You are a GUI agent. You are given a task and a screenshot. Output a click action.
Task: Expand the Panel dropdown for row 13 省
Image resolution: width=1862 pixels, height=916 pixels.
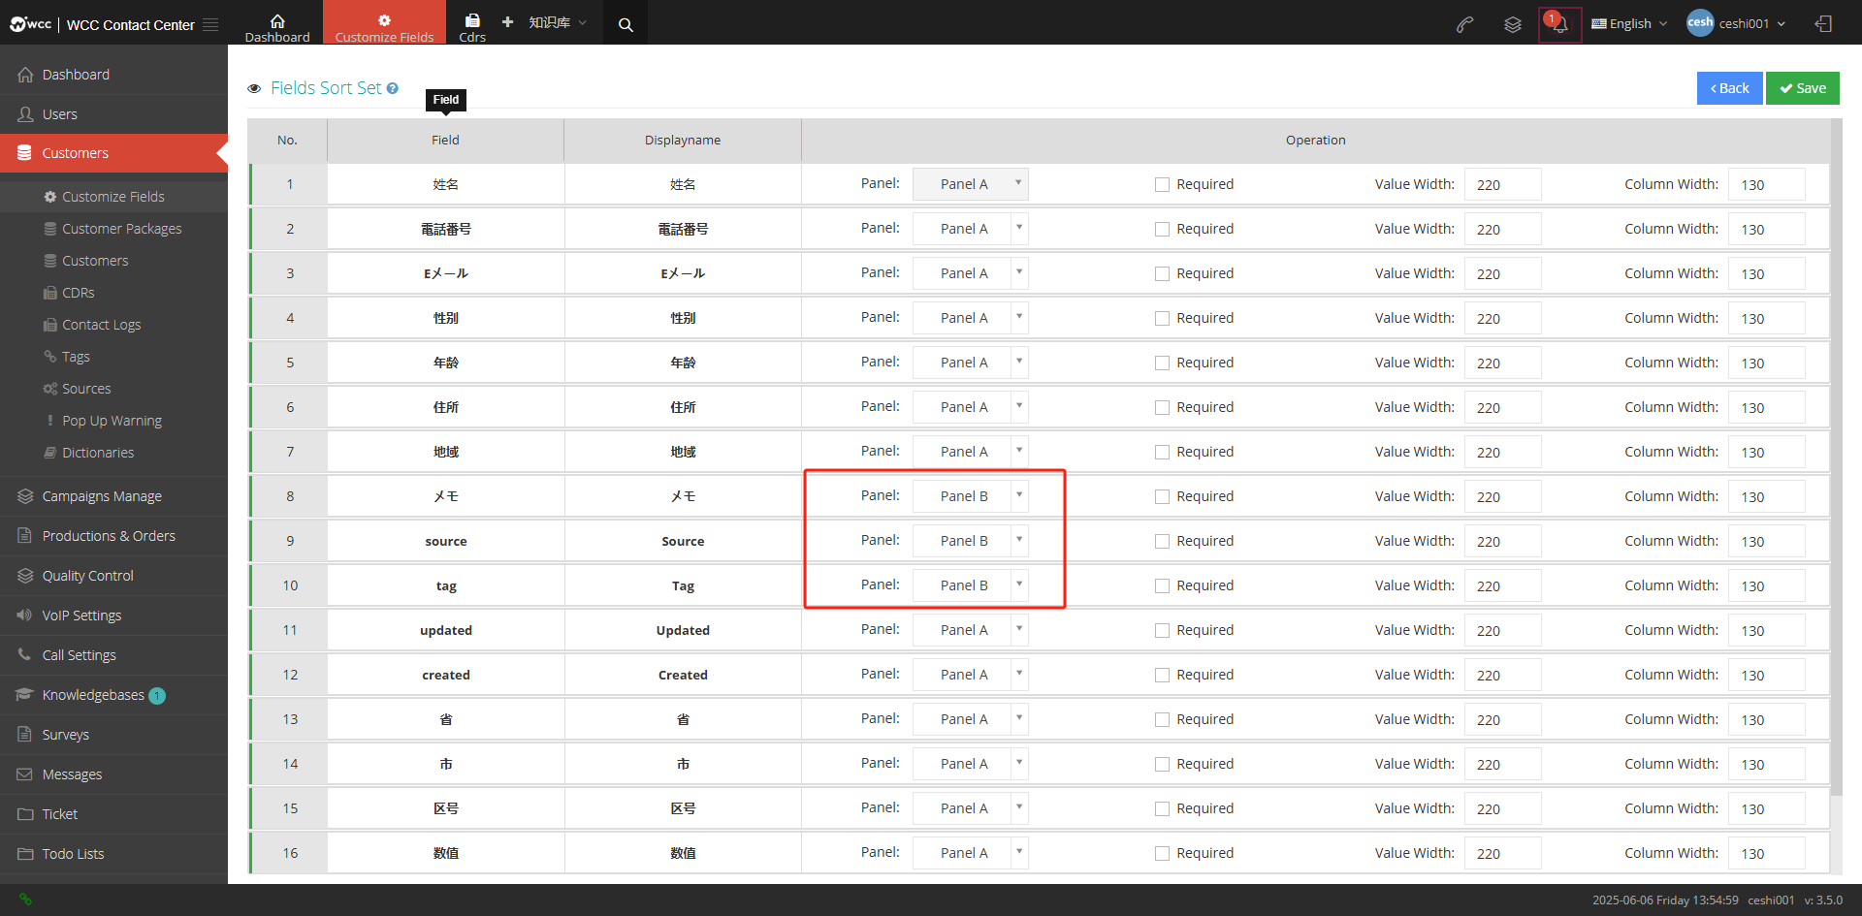point(970,719)
